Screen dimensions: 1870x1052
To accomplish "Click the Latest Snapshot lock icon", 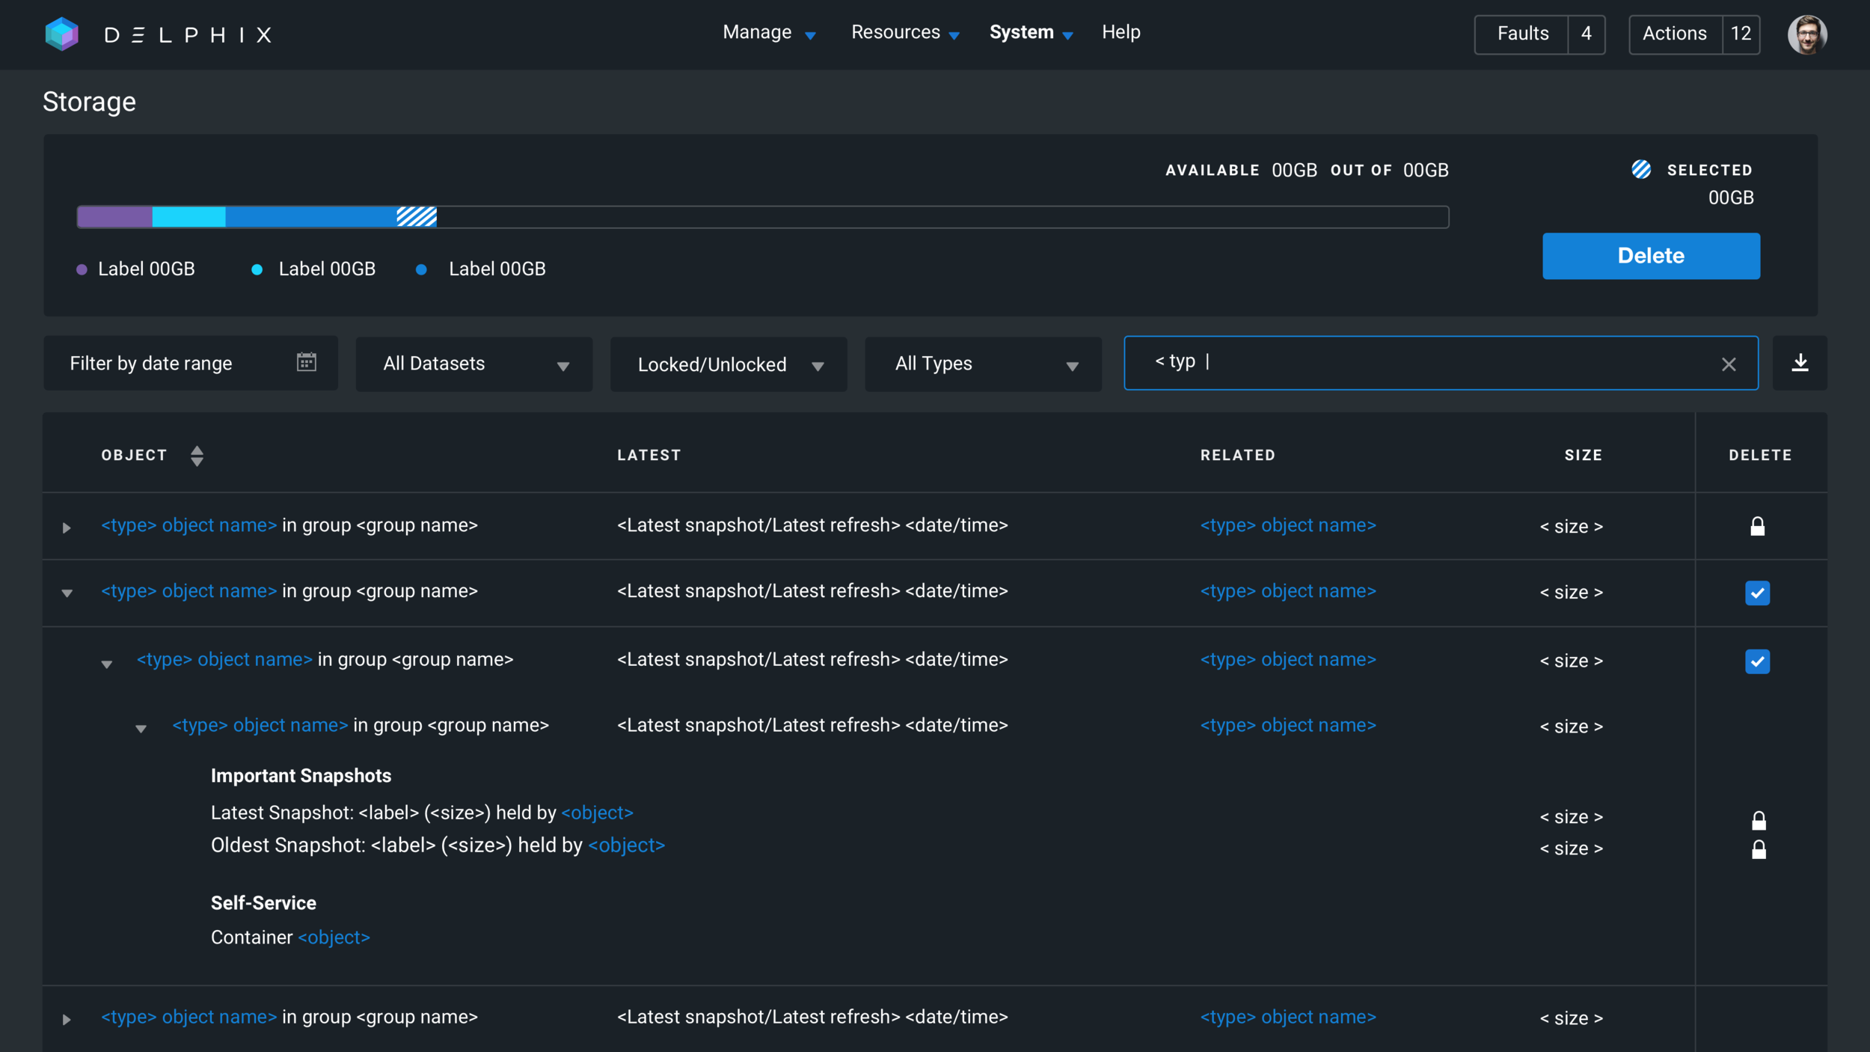I will (x=1759, y=821).
